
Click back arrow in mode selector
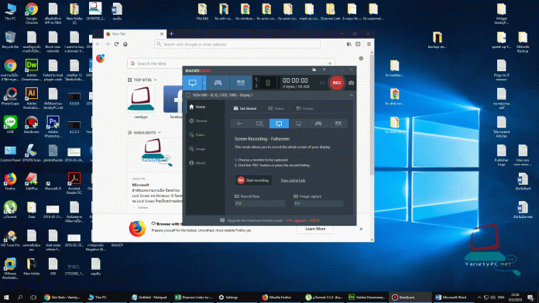click(x=240, y=124)
